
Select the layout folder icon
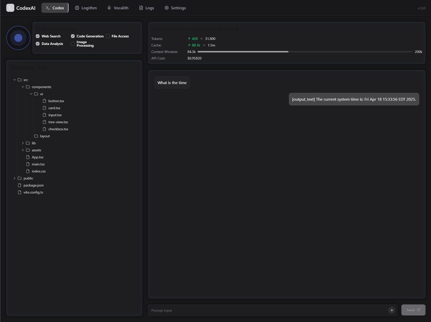(36, 136)
